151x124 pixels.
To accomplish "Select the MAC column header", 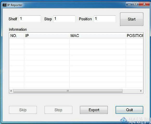I will [x=97, y=36].
